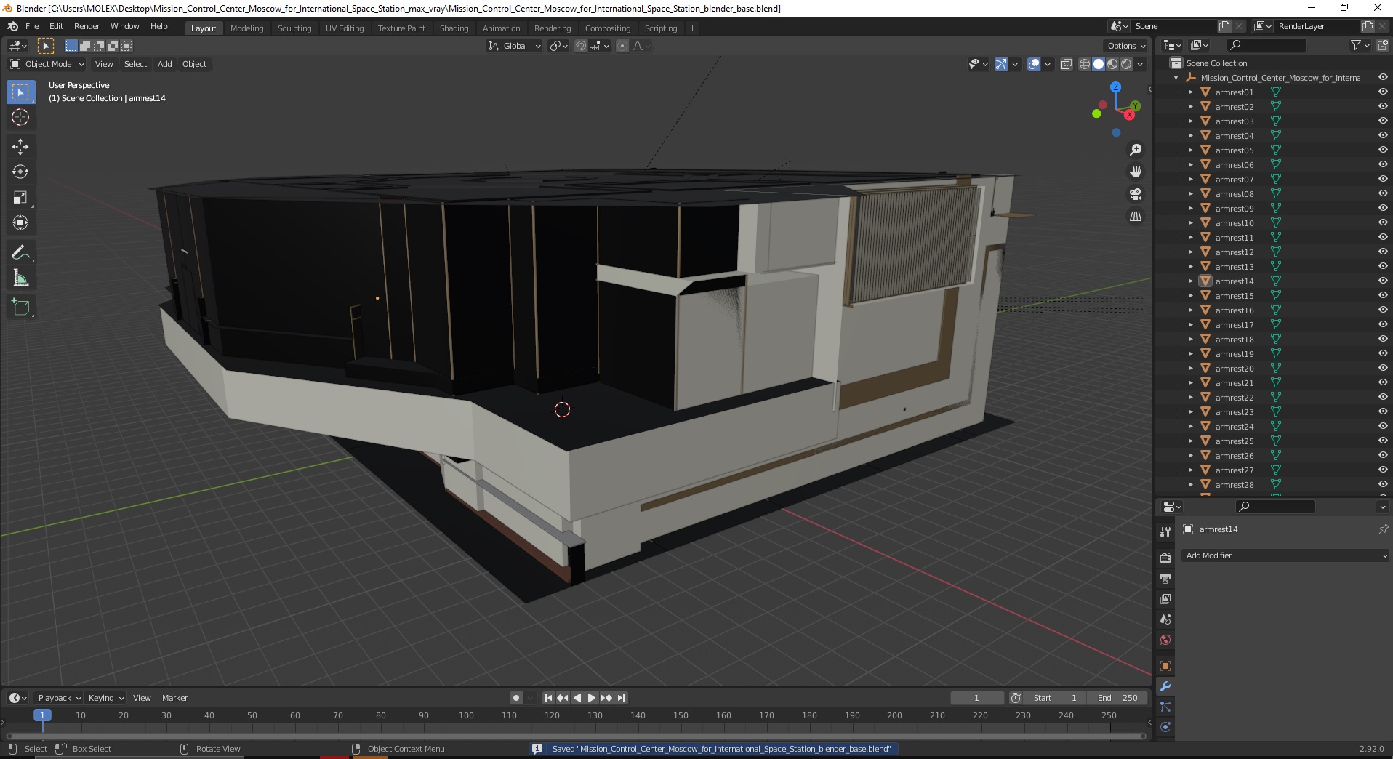The width and height of the screenshot is (1393, 759).
Task: Select the Annotate pencil tool
Action: click(20, 253)
